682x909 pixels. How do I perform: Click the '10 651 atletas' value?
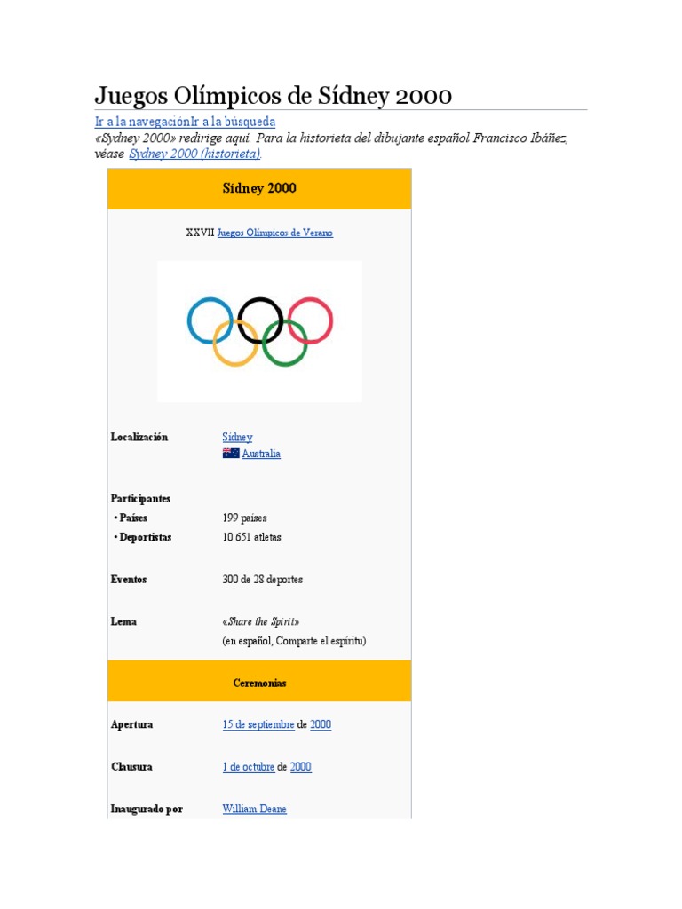click(251, 537)
